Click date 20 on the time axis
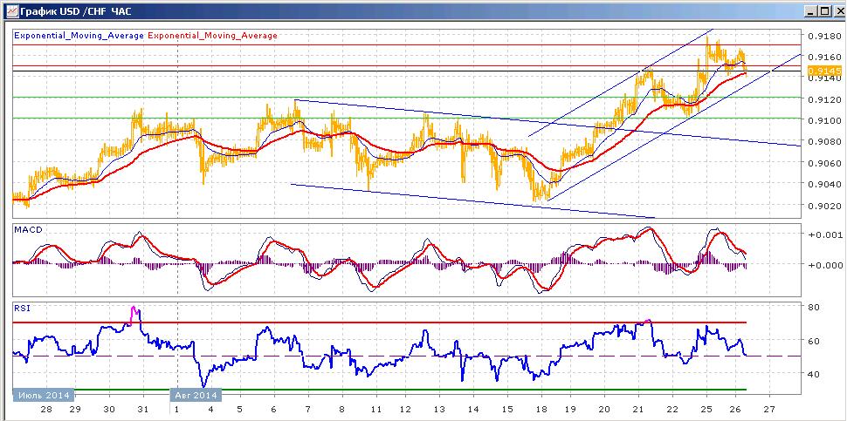Screen dimensions: 847x421 coord(604,410)
